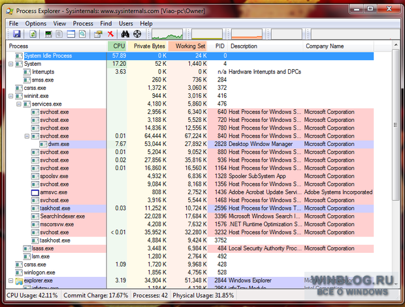Open the File menu
The height and width of the screenshot is (307, 405).
[14, 23]
